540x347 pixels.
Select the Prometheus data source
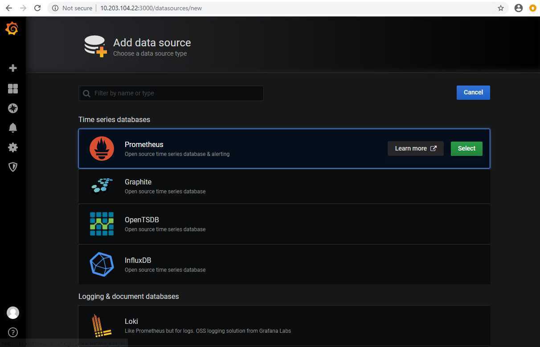pos(466,149)
